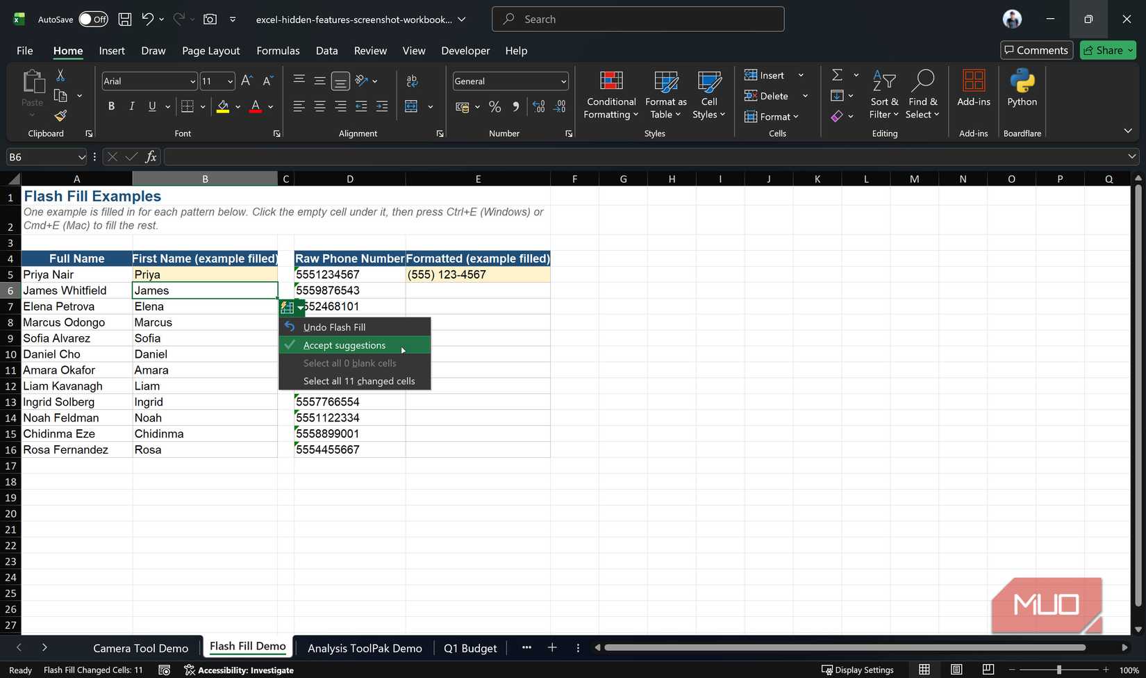Switch to Page Break Preview view icon
Viewport: 1146px width, 678px height.
pyautogui.click(x=988, y=670)
